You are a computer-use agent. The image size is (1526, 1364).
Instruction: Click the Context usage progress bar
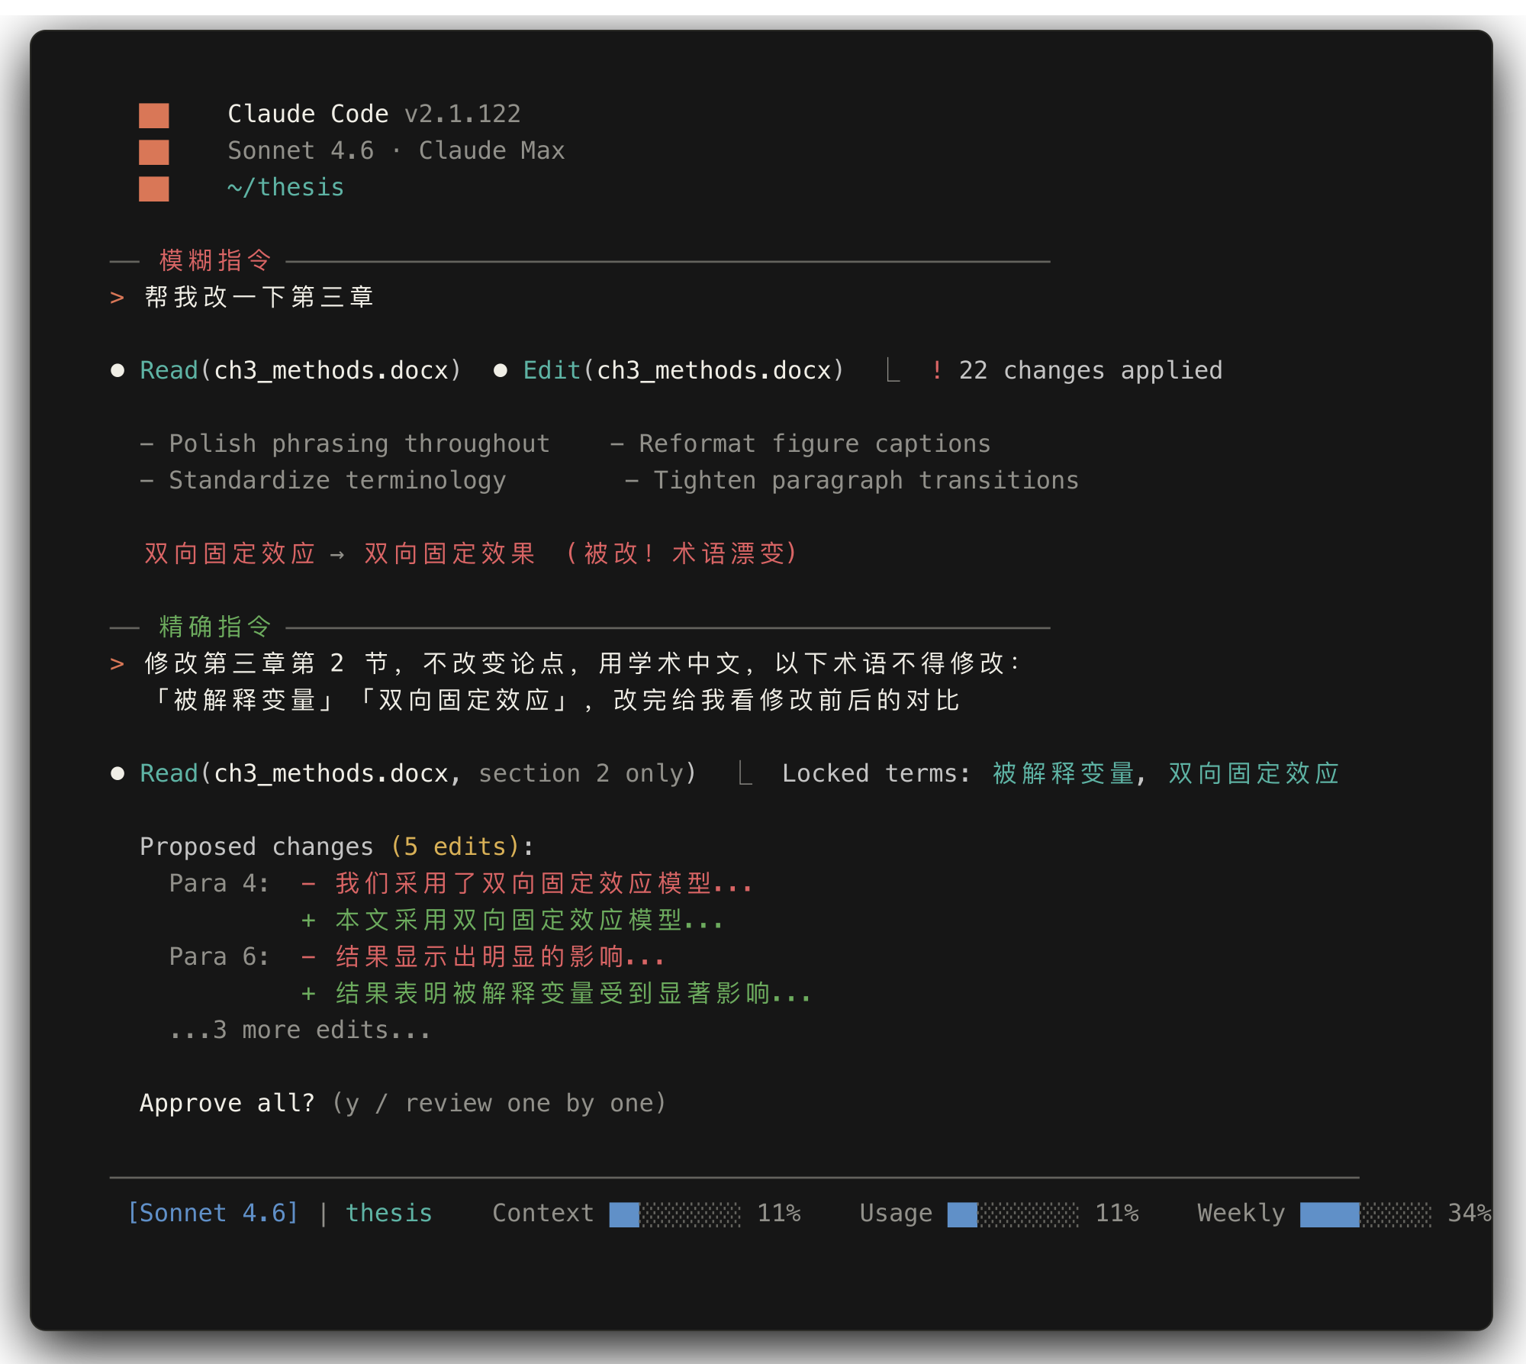pyautogui.click(x=674, y=1214)
